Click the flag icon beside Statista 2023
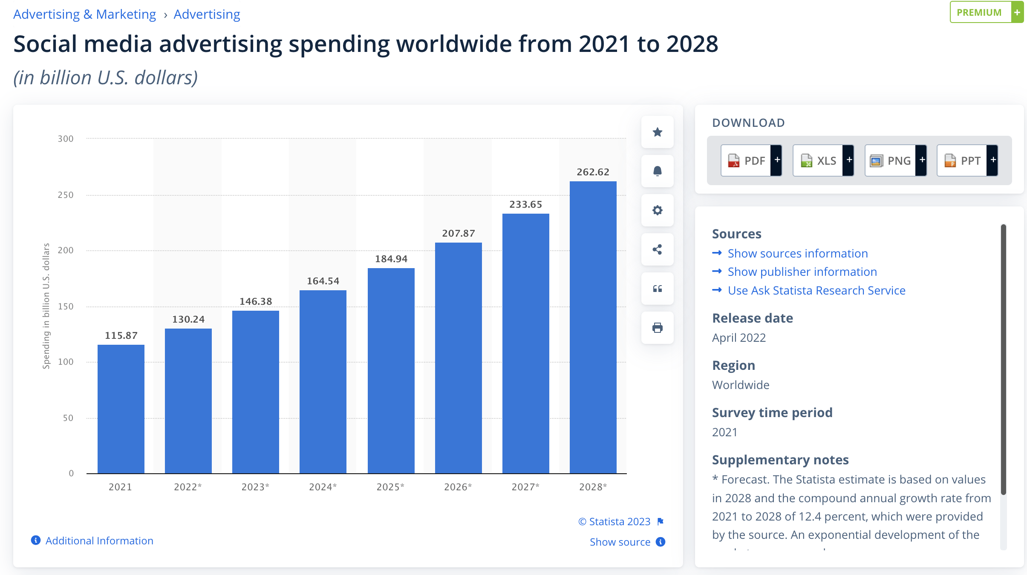Image resolution: width=1027 pixels, height=575 pixels. point(661,521)
